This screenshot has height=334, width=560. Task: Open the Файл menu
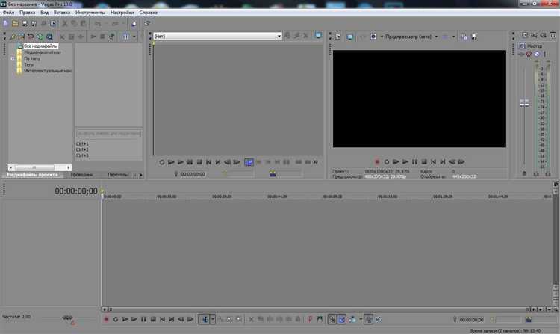click(x=8, y=13)
